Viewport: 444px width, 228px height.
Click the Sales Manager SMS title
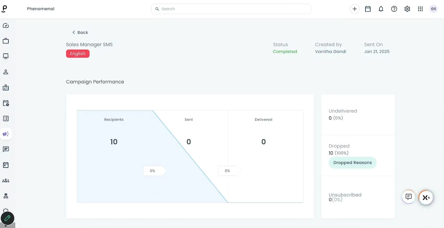click(x=89, y=44)
